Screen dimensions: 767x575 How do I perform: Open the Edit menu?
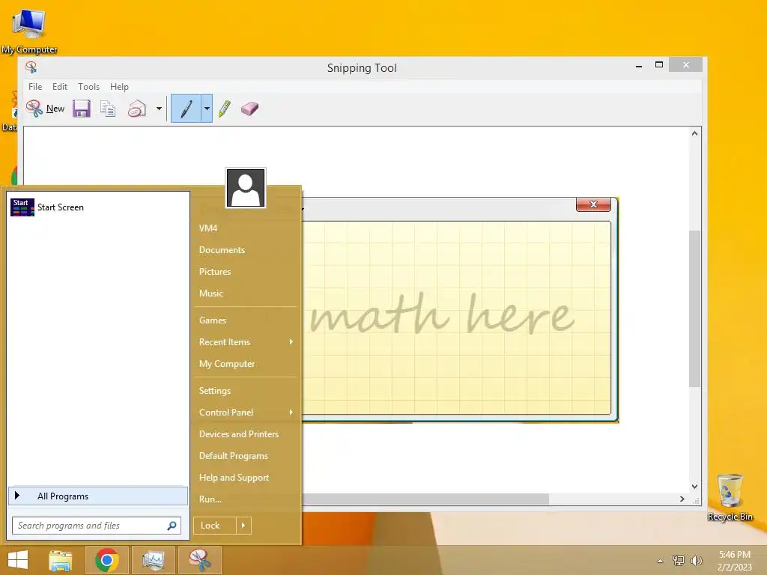(x=60, y=87)
